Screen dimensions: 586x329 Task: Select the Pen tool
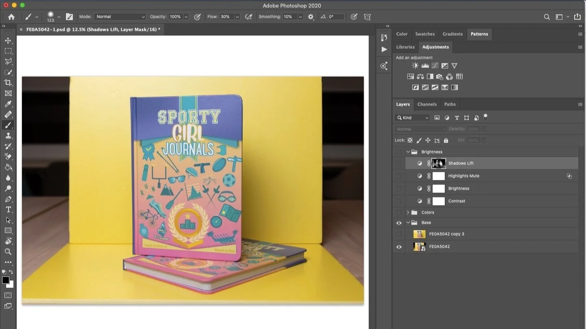pos(8,199)
